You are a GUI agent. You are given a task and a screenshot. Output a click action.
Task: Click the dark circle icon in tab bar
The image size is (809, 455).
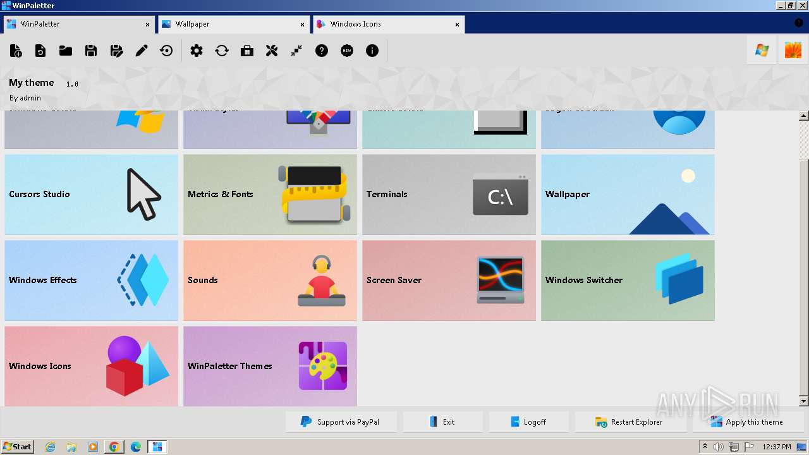(798, 23)
